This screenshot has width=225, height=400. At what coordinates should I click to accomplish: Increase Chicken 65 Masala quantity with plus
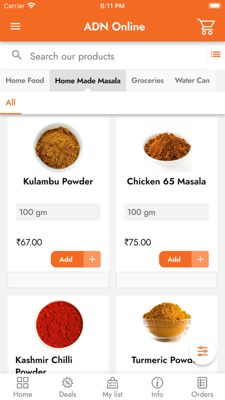200,259
